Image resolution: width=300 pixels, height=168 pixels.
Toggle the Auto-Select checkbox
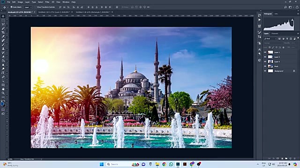11,7
